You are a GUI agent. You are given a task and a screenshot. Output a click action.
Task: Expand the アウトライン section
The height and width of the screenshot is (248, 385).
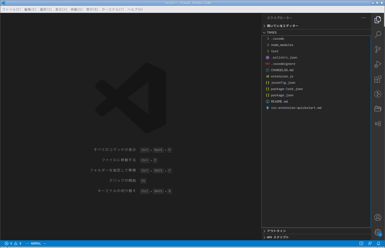[316, 231]
